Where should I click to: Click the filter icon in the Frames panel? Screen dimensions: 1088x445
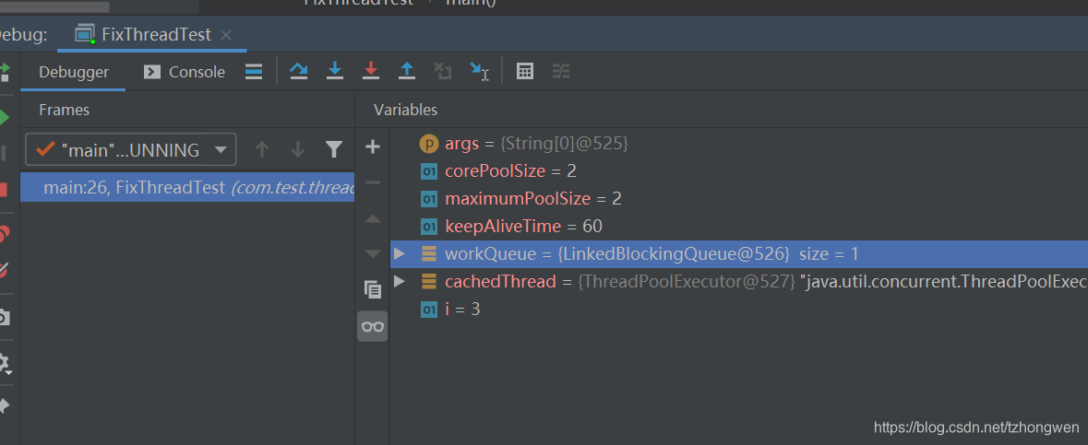click(334, 149)
